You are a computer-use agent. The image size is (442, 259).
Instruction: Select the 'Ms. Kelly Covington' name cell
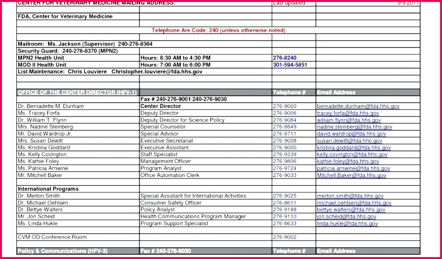coord(78,154)
